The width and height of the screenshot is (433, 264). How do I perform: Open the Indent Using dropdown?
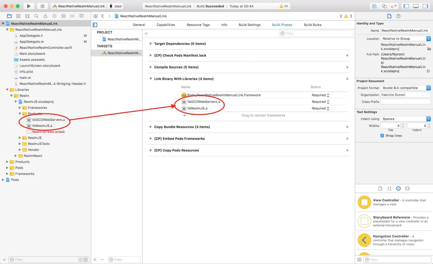406,119
